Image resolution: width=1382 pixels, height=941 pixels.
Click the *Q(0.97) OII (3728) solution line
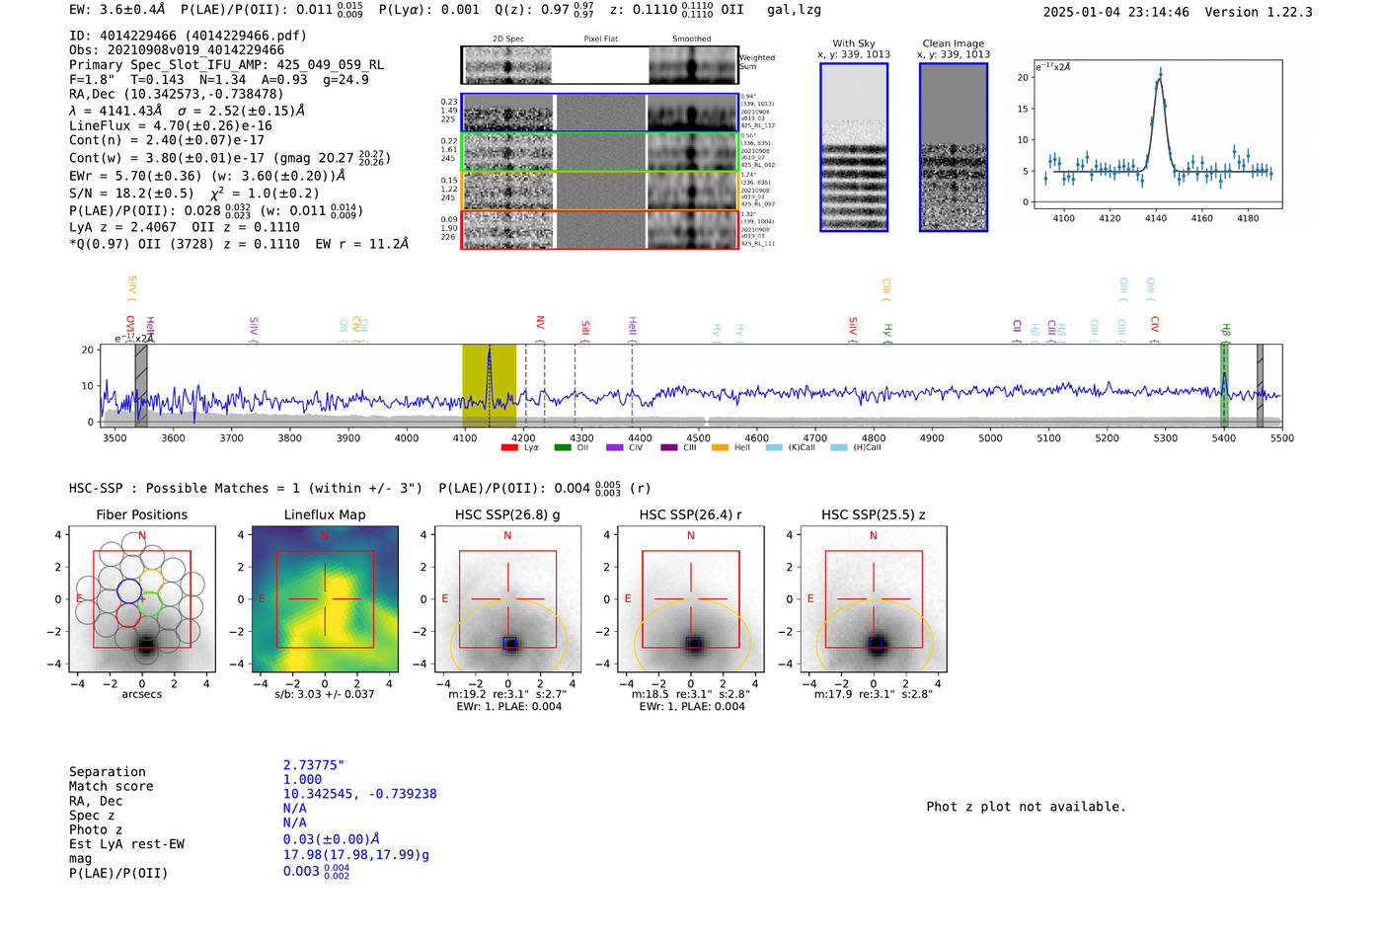click(239, 244)
